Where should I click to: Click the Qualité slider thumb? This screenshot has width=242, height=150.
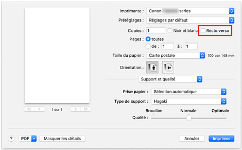189,118
